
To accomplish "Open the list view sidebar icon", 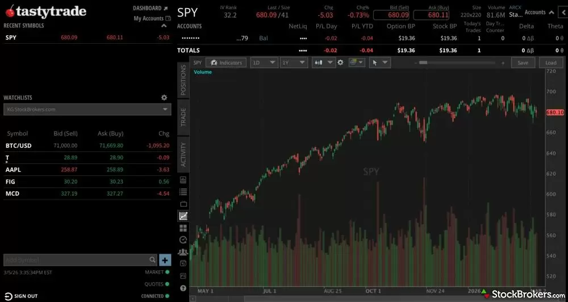I will pos(183,192).
